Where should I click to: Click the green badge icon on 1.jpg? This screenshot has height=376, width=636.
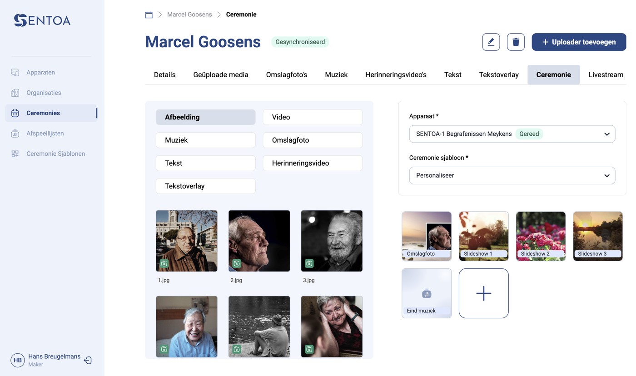point(164,263)
